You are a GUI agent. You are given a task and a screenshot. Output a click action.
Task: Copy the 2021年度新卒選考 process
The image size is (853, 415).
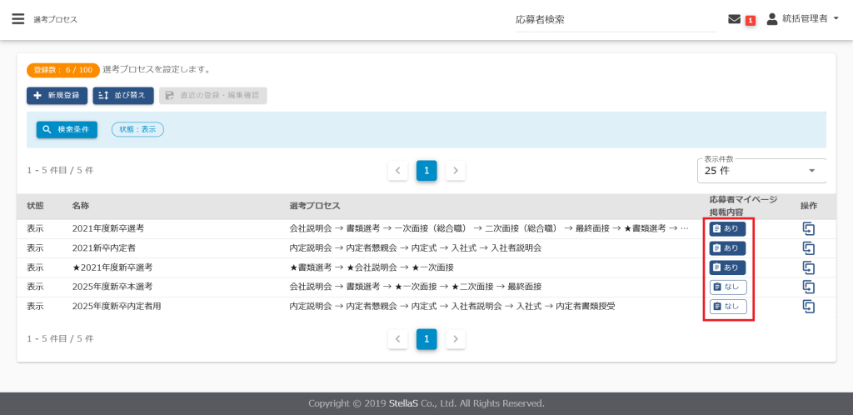tap(808, 229)
